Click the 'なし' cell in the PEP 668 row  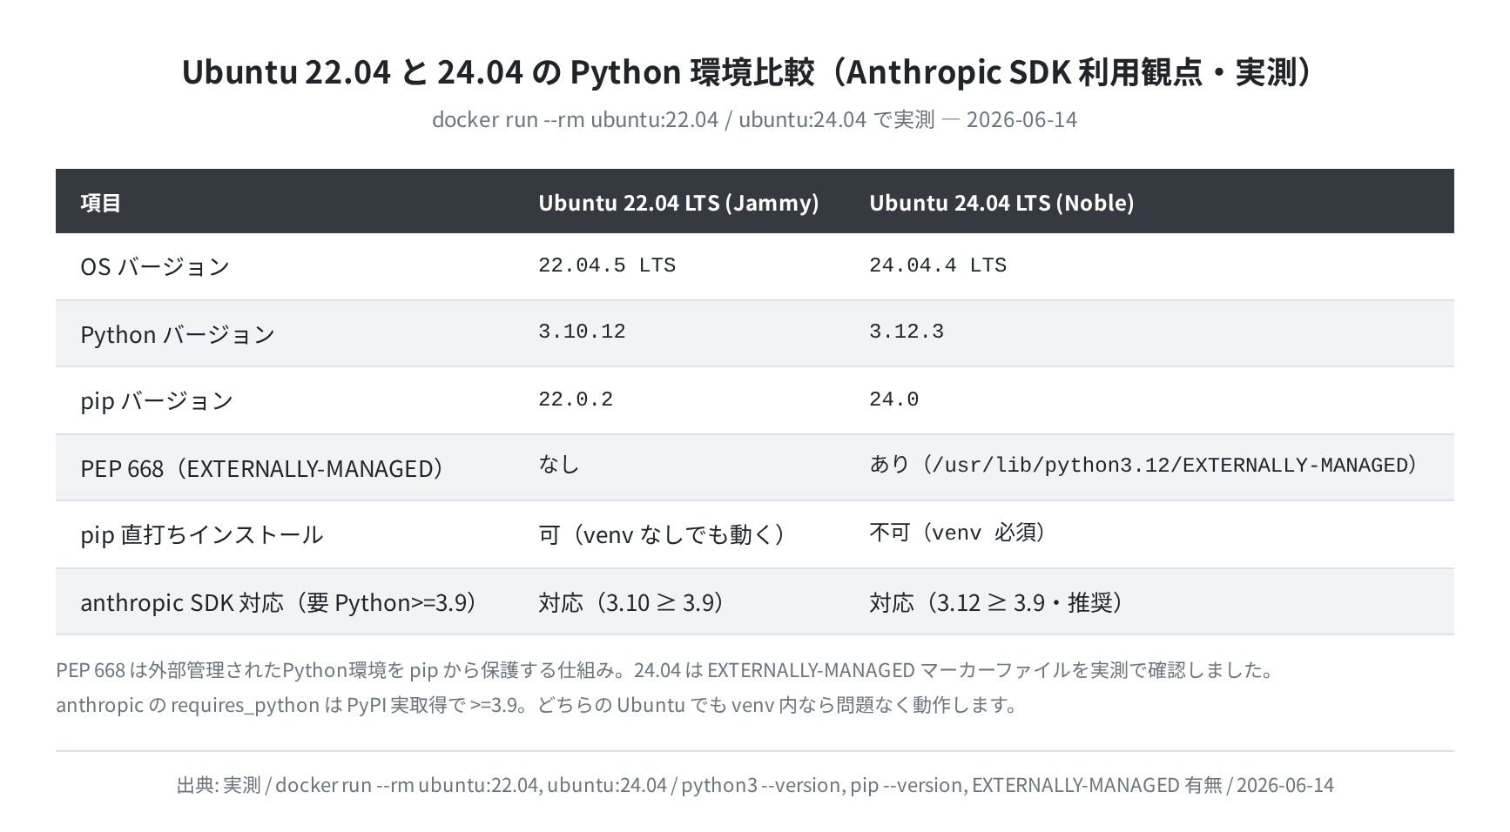558,465
